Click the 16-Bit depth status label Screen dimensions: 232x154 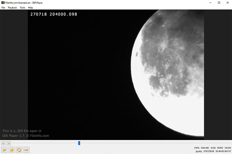(x=213, y=148)
